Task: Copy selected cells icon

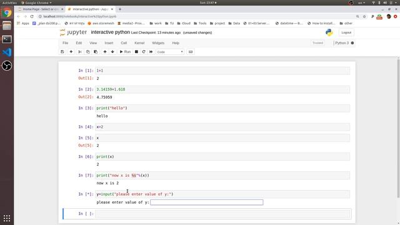Action: tap(87, 52)
